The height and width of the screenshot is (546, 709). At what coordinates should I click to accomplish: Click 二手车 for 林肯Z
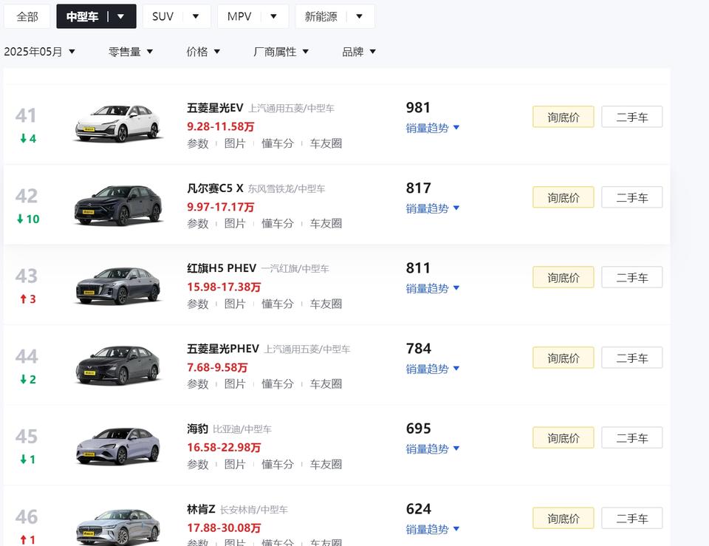(x=632, y=519)
